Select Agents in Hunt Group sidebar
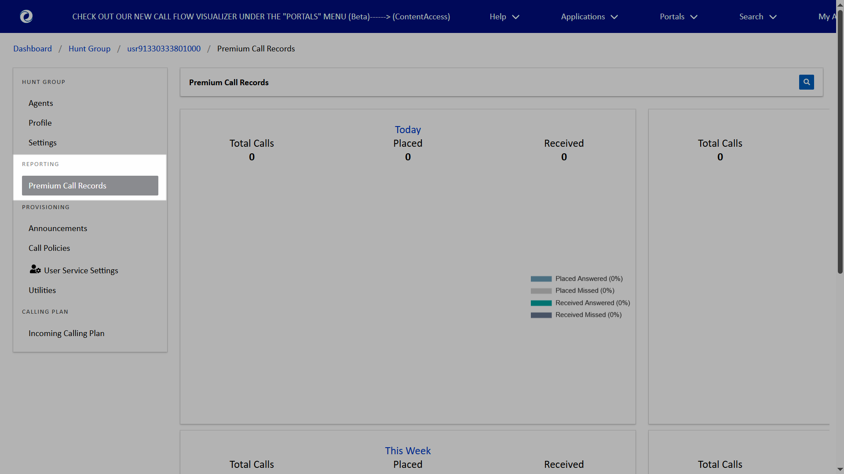Image resolution: width=844 pixels, height=474 pixels. click(41, 103)
